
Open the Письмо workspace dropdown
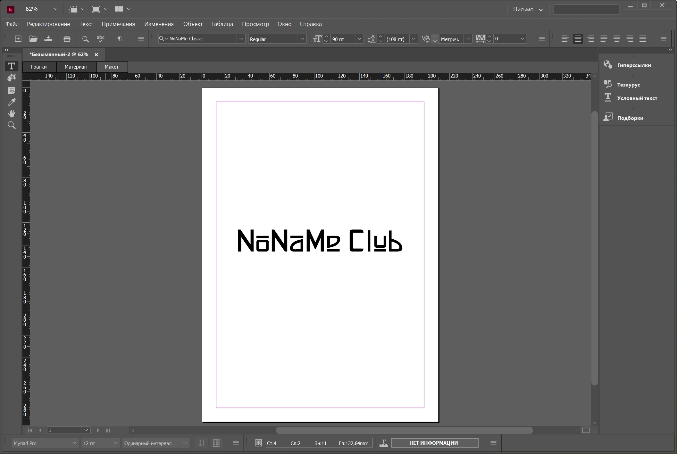pyautogui.click(x=528, y=9)
